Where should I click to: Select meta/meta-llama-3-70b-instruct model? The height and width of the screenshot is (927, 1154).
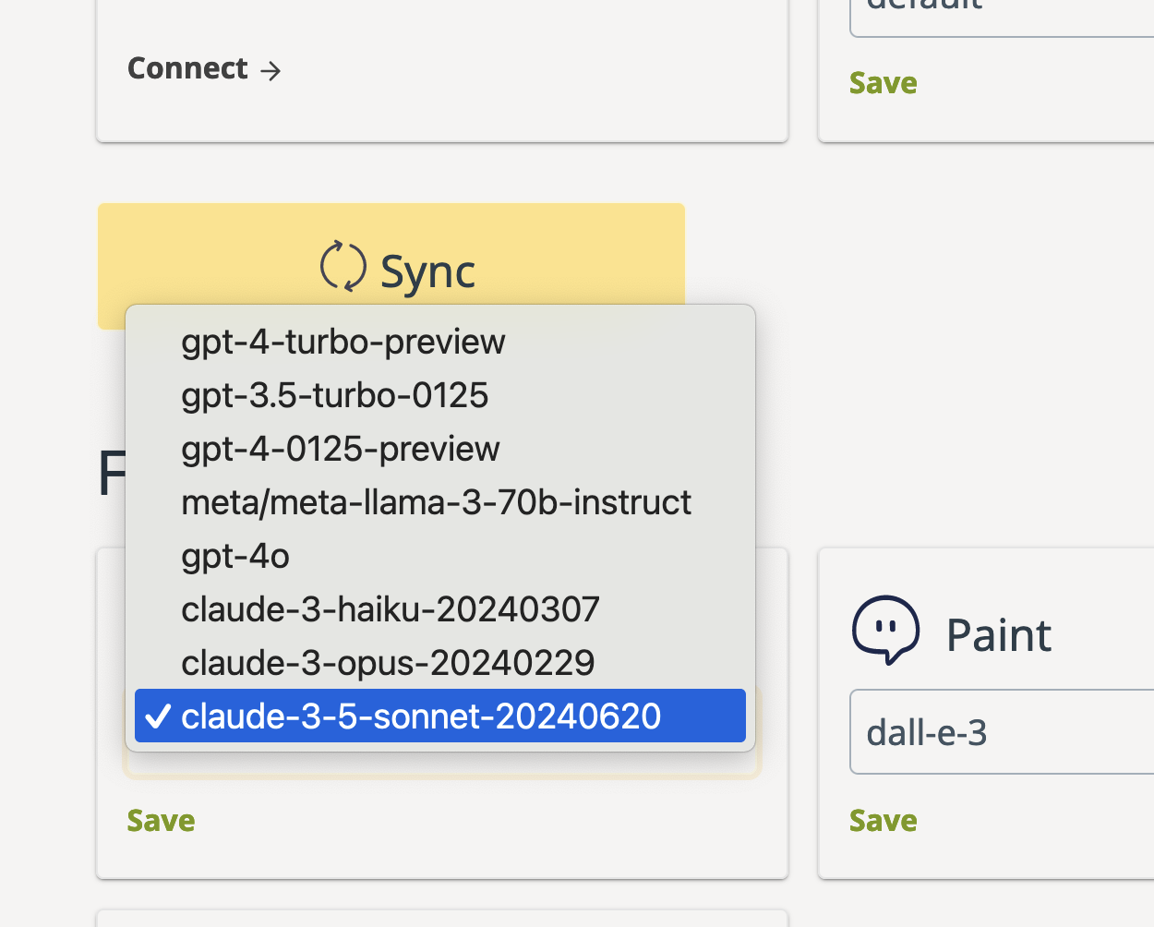coord(436,502)
